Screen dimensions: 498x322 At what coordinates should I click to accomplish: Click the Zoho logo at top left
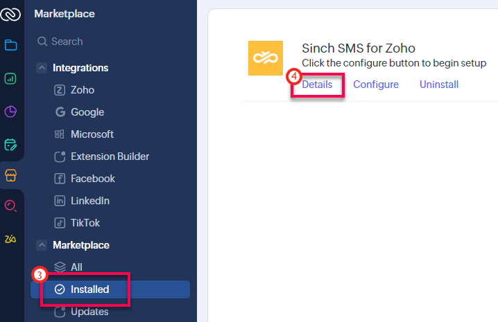10,15
